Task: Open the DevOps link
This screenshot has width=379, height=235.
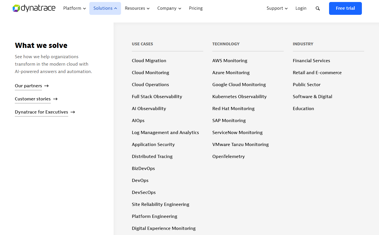Action: 140,181
